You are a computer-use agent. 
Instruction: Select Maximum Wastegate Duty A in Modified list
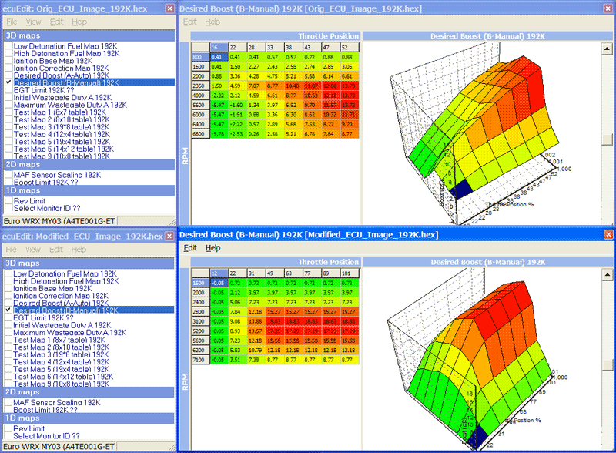pos(70,333)
